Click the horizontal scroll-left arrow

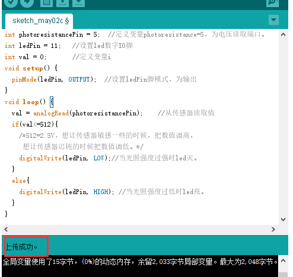pos(6,229)
